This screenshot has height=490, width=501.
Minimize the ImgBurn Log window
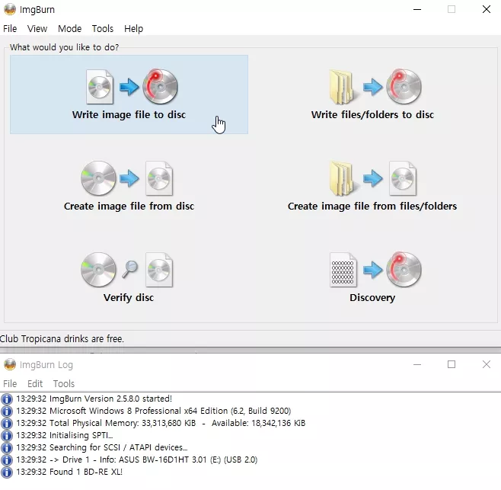[417, 364]
